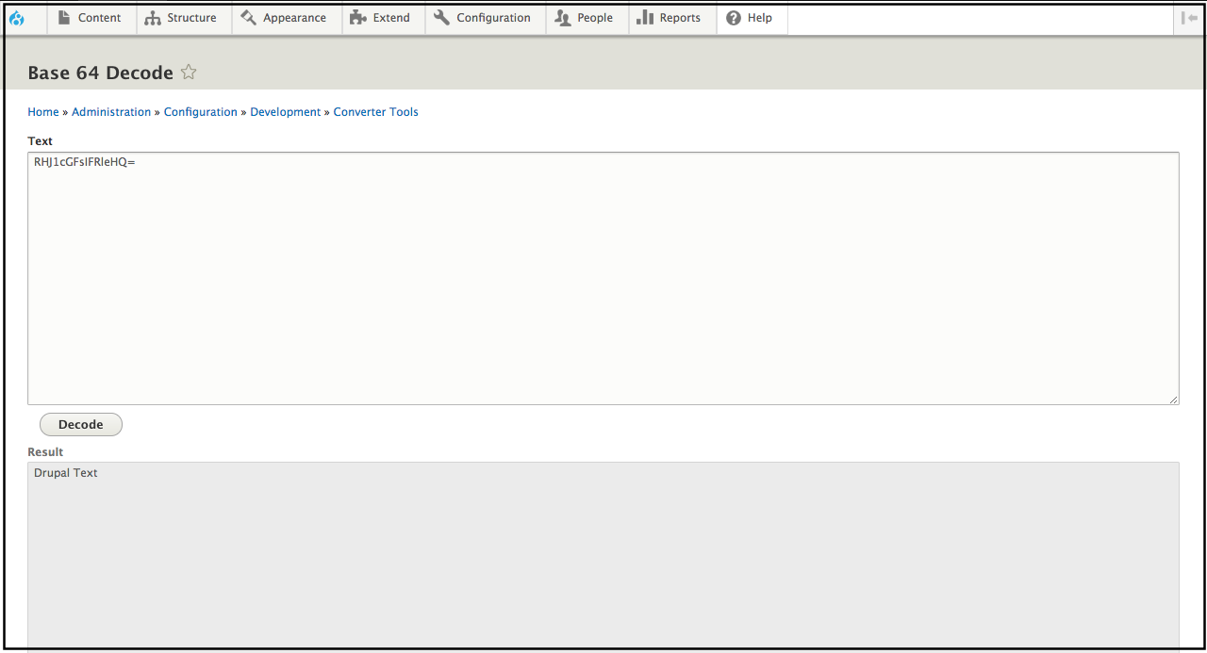Go to Home breadcrumb link
This screenshot has height=653, width=1207.
click(43, 112)
